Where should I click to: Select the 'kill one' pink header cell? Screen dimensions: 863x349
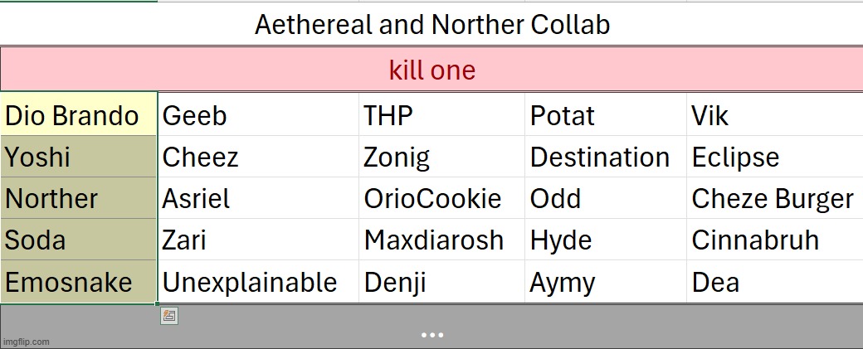point(431,70)
